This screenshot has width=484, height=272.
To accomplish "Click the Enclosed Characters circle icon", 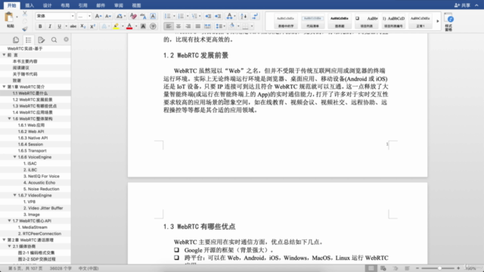I will pyautogui.click(x=153, y=26).
